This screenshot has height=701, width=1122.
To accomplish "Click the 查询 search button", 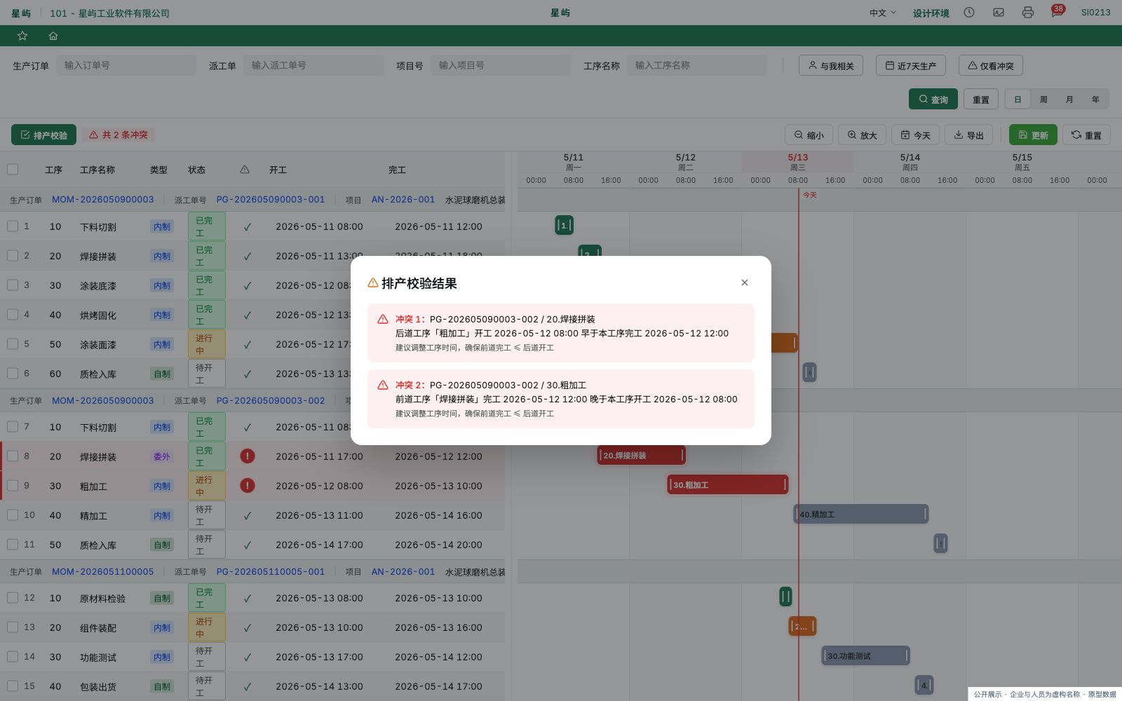I will (x=933, y=99).
